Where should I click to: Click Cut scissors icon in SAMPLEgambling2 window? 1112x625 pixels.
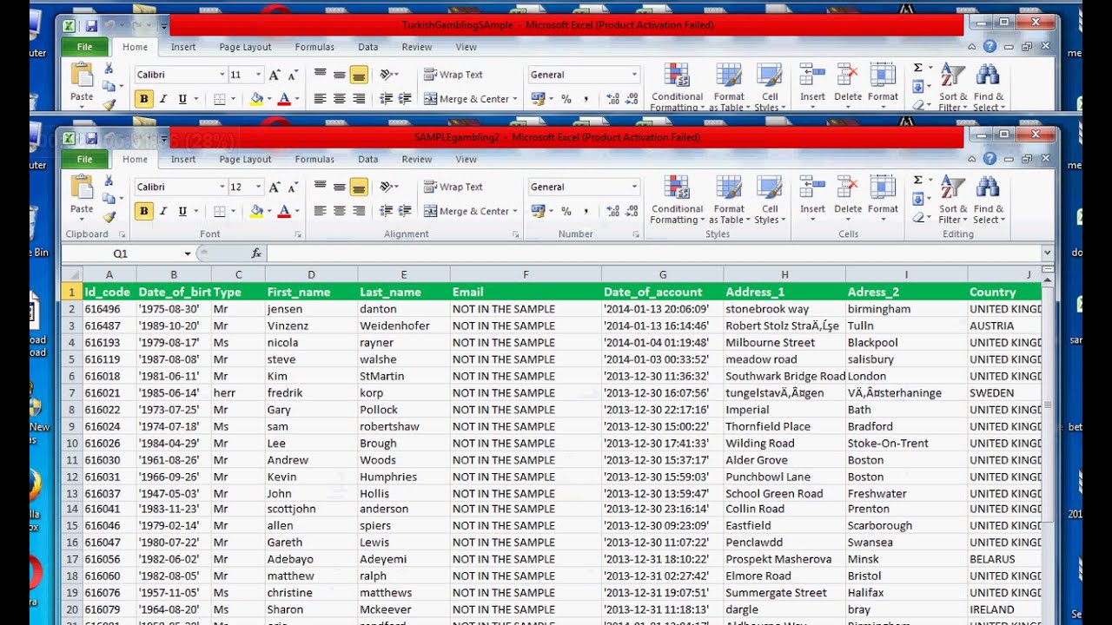point(109,181)
